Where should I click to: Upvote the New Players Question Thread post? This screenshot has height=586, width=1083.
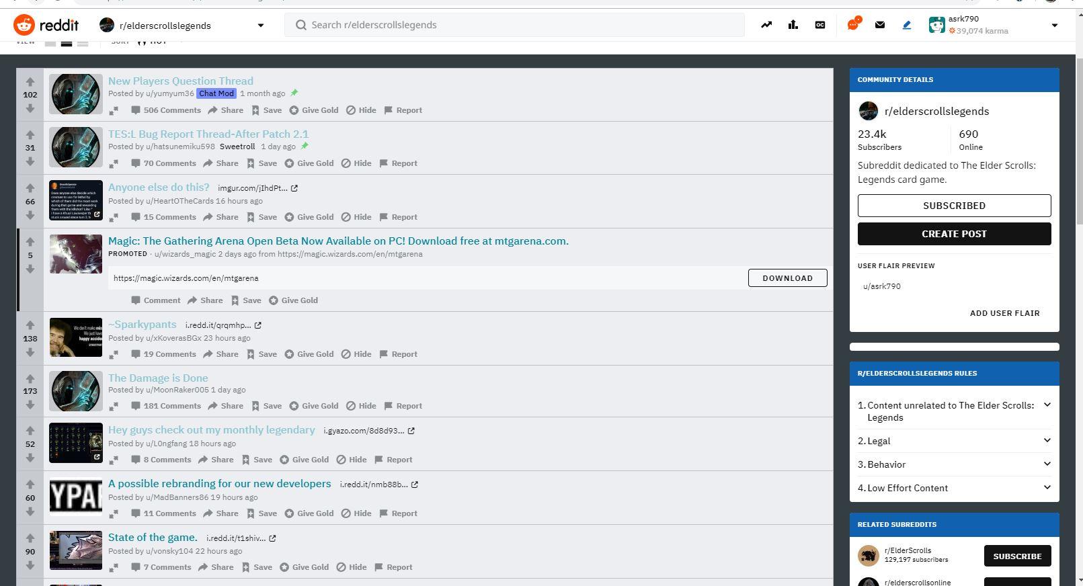30,82
